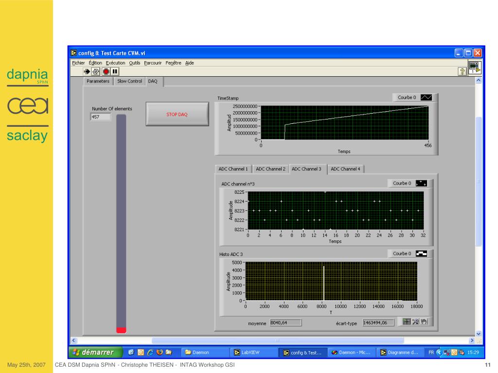
Task: Switch to Diagramme d... taskbar button
Action: click(x=400, y=353)
